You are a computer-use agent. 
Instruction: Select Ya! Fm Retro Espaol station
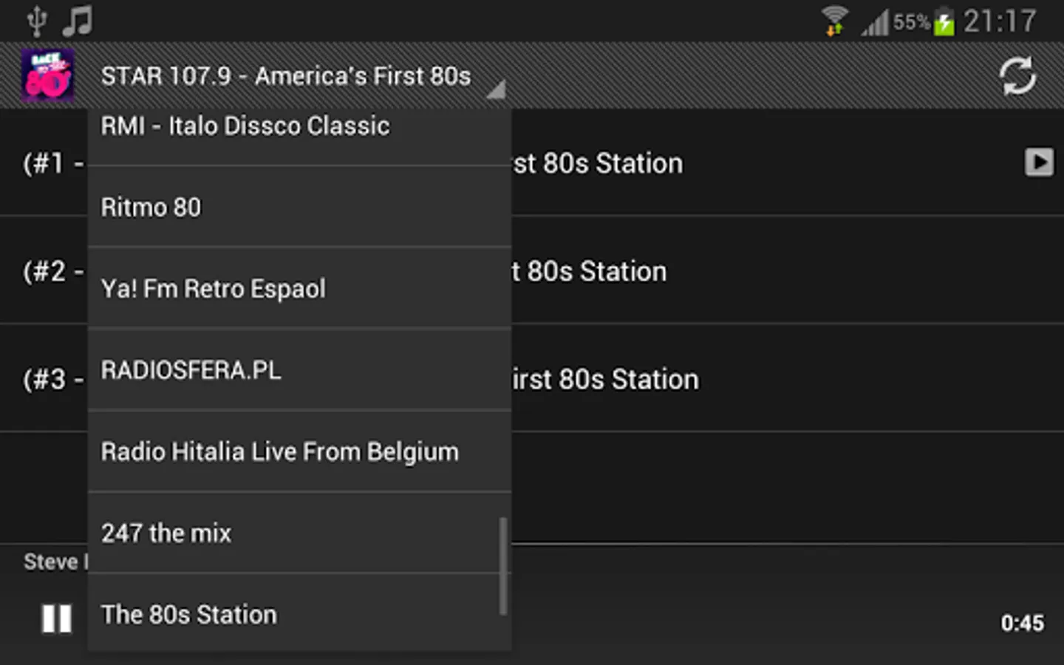[300, 288]
